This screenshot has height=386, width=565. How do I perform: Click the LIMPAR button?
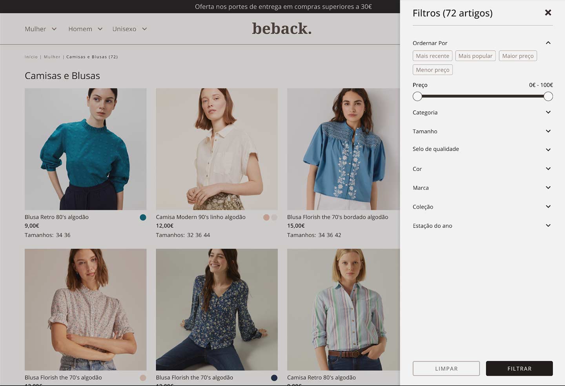tap(446, 368)
